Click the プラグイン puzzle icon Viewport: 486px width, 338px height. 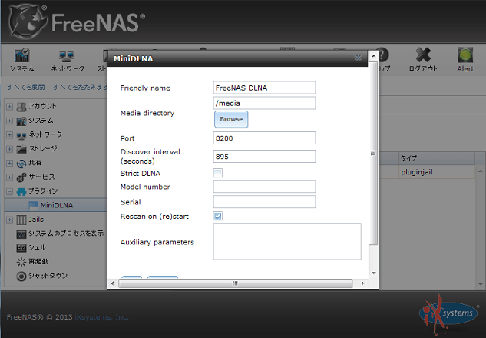[x=21, y=191]
